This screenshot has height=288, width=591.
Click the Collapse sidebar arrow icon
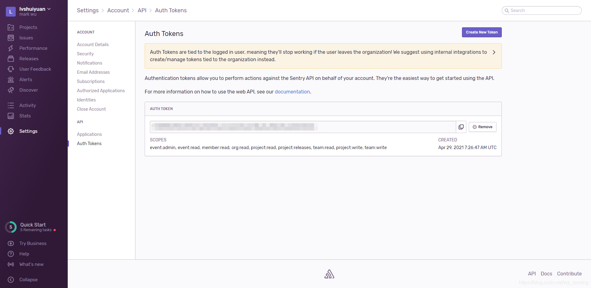[x=11, y=280]
